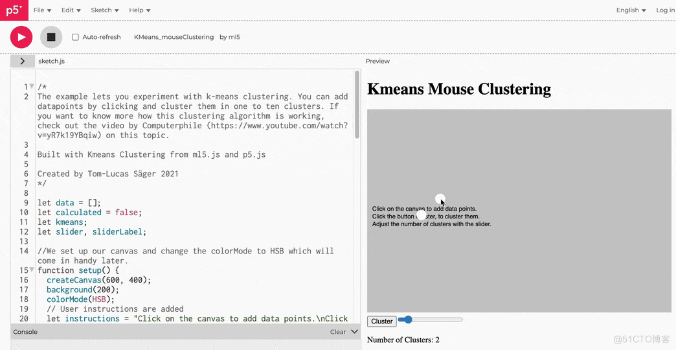Click the p5 logo home icon
The image size is (676, 350).
click(14, 10)
